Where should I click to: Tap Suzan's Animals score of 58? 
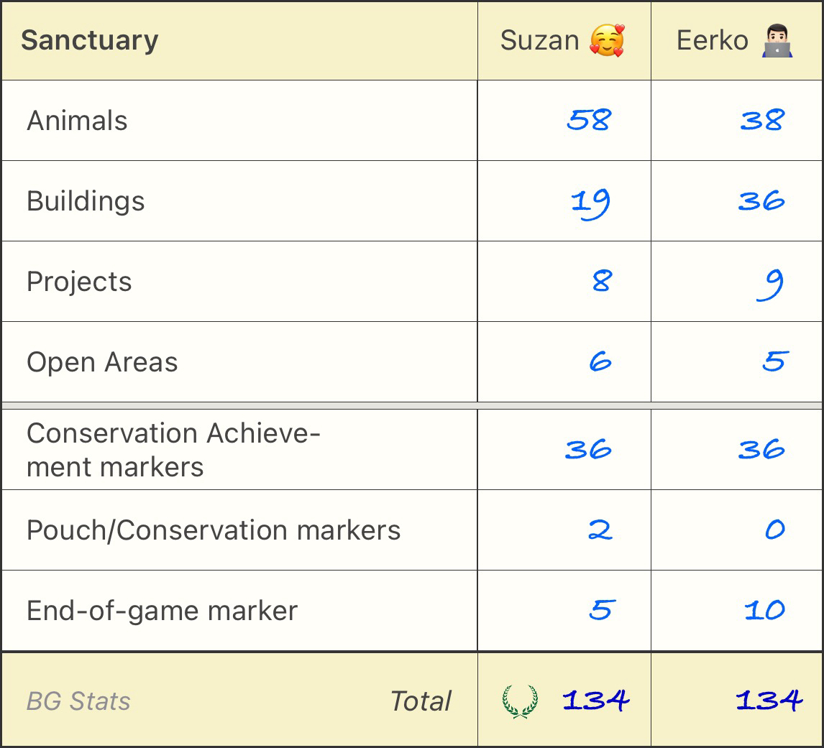coord(589,120)
